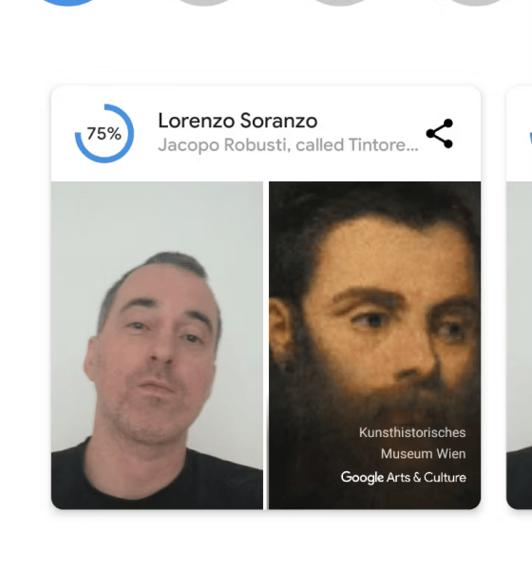Click the Kunsthistorisches label on the painting
Viewport: 532px width, 570px height.
click(x=412, y=432)
